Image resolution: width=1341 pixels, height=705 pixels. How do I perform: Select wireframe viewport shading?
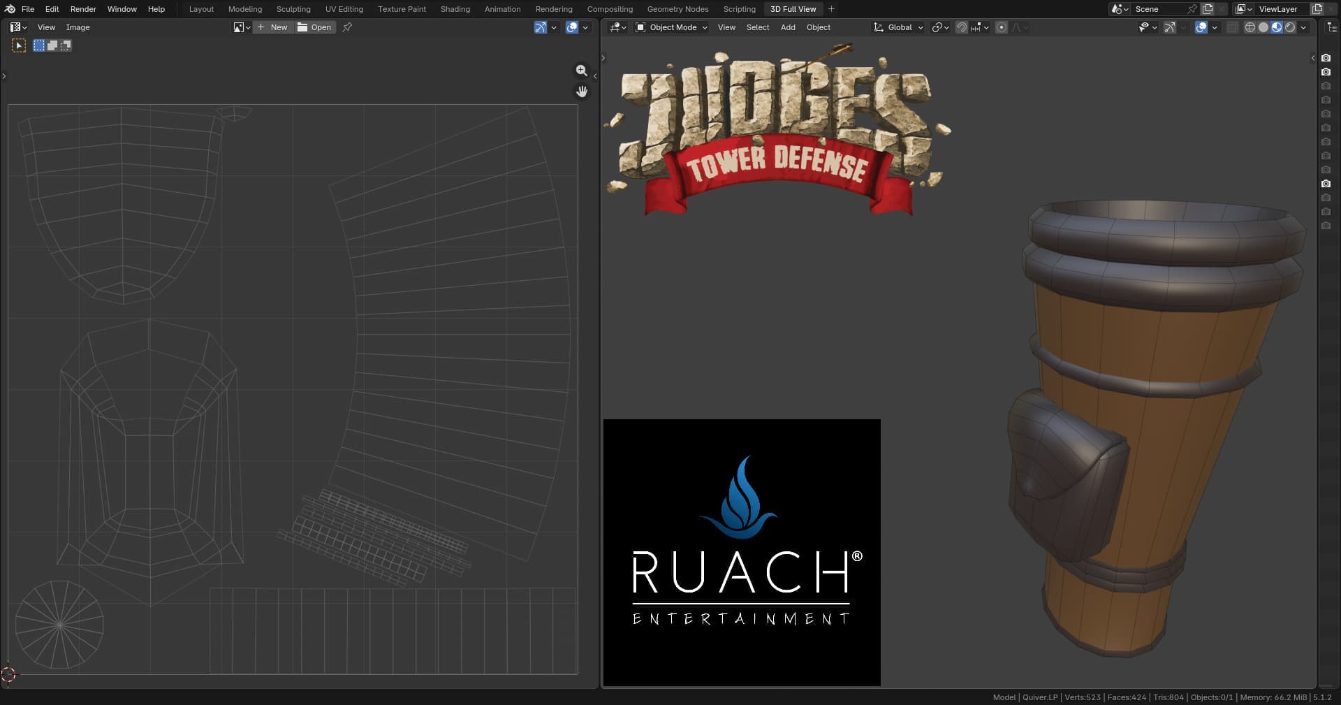[x=1250, y=27]
